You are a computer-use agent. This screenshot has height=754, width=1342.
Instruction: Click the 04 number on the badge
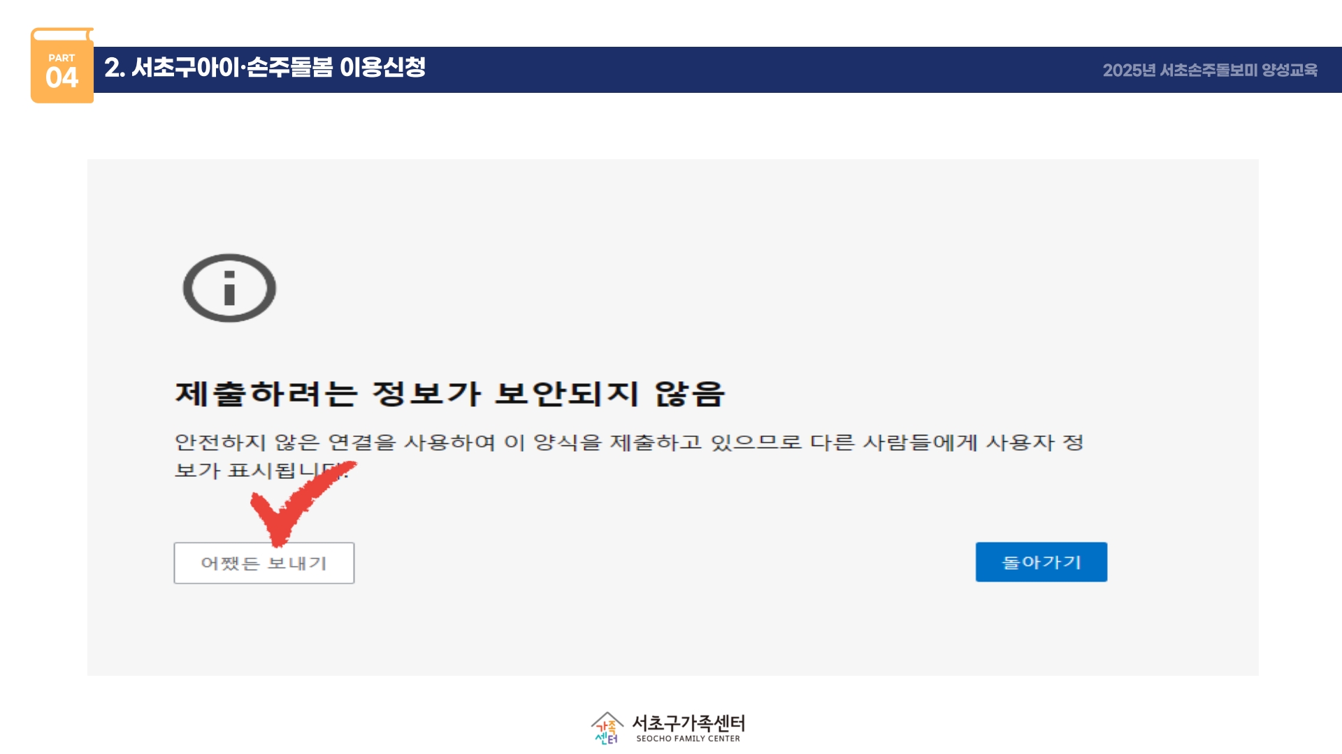point(62,78)
